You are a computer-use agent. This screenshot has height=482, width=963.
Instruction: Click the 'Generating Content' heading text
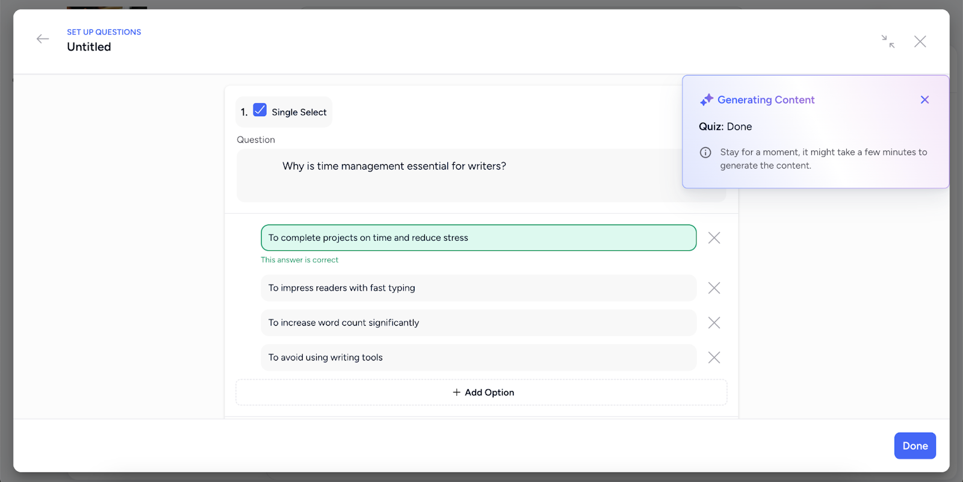(x=766, y=100)
